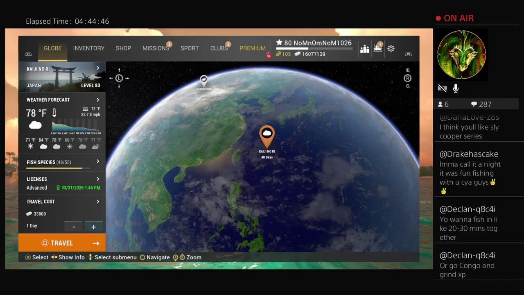Click the Select submenu footer hint
The width and height of the screenshot is (524, 295).
pyautogui.click(x=113, y=257)
